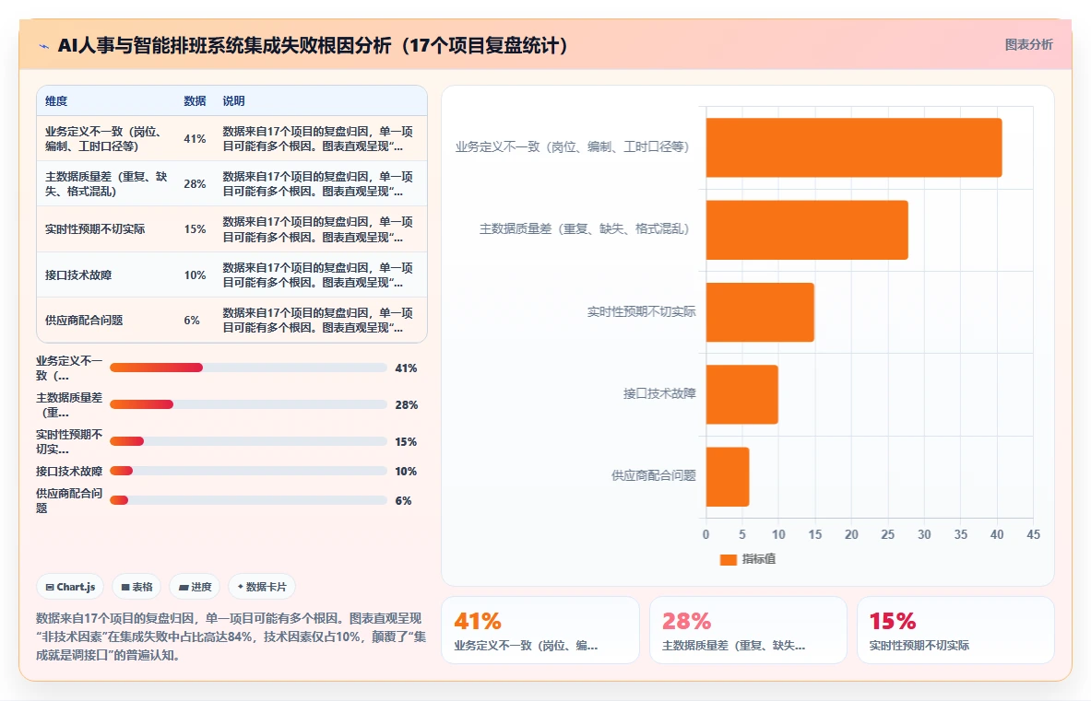Click the table cell showing 41%
The height and width of the screenshot is (701, 1091).
tap(195, 139)
